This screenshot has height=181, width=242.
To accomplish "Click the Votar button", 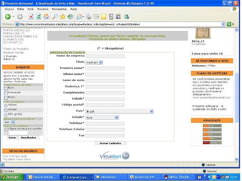I will click(12, 137).
